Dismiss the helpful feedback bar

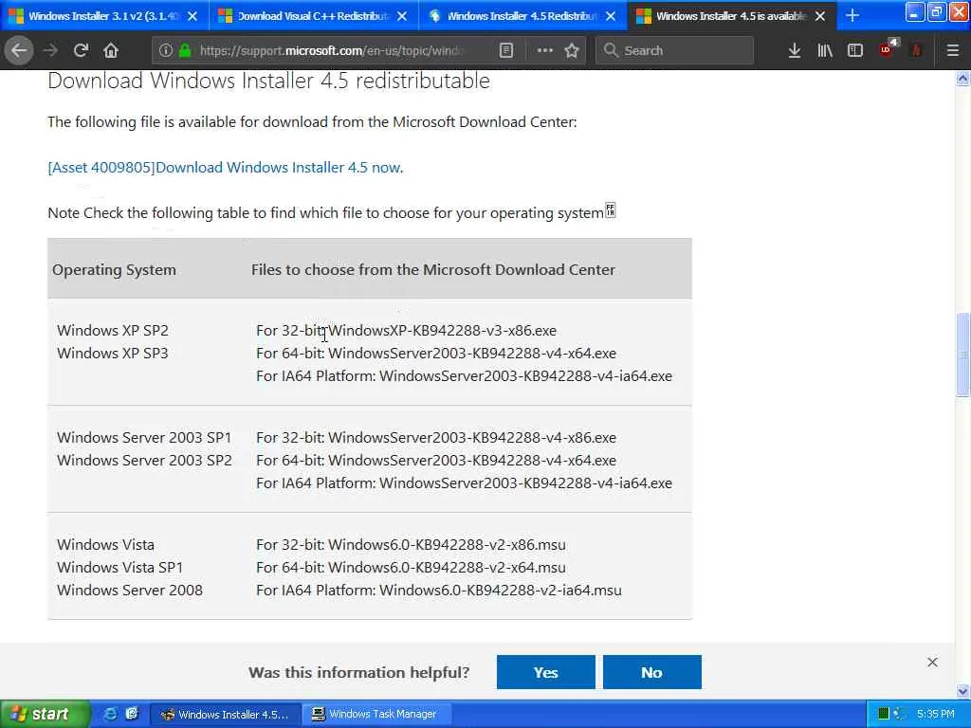pos(933,663)
